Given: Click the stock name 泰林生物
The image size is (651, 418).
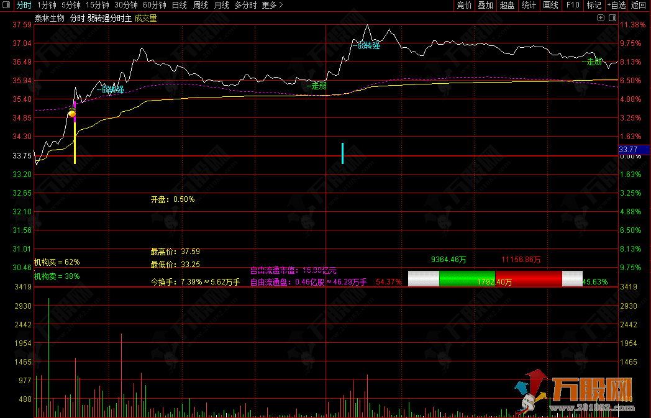Looking at the screenshot, I should (50, 18).
